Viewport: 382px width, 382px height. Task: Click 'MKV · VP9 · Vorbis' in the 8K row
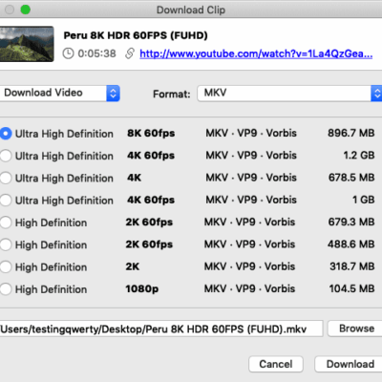pyautogui.click(x=251, y=133)
